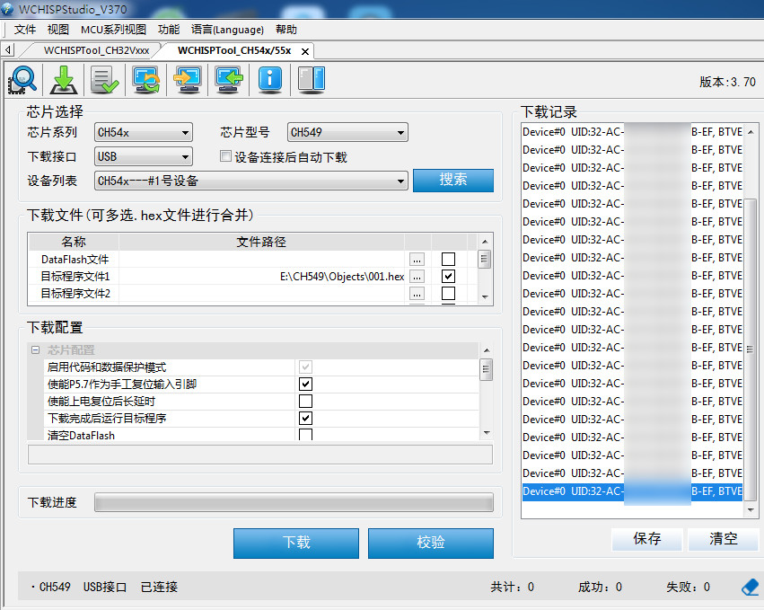Image resolution: width=764 pixels, height=610 pixels.
Task: Click the 下载进度 progress bar
Action: point(294,502)
